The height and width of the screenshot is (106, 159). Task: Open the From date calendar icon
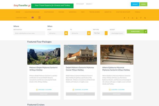point(66,33)
